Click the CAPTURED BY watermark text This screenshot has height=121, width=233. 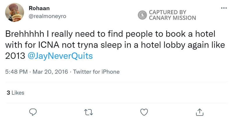point(167,12)
